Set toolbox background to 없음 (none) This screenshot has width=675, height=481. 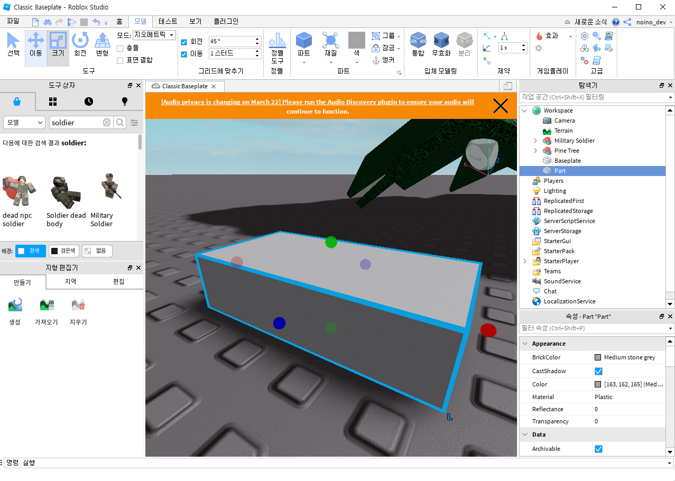pyautogui.click(x=97, y=251)
